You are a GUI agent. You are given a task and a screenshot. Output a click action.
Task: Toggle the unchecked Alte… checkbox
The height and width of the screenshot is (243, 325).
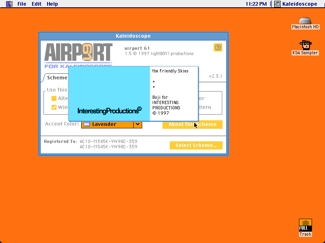54,98
